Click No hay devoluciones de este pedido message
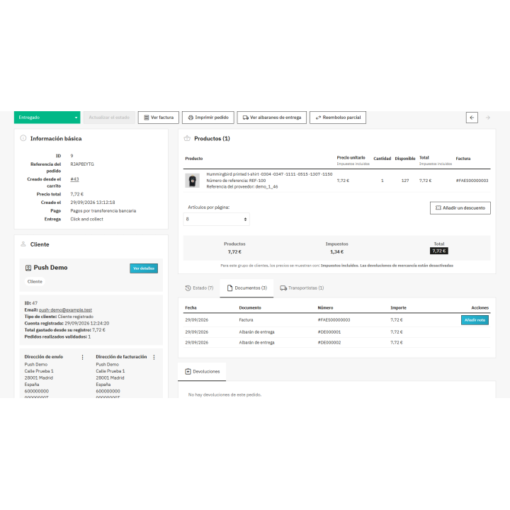This screenshot has height=510, width=510. coord(225,395)
